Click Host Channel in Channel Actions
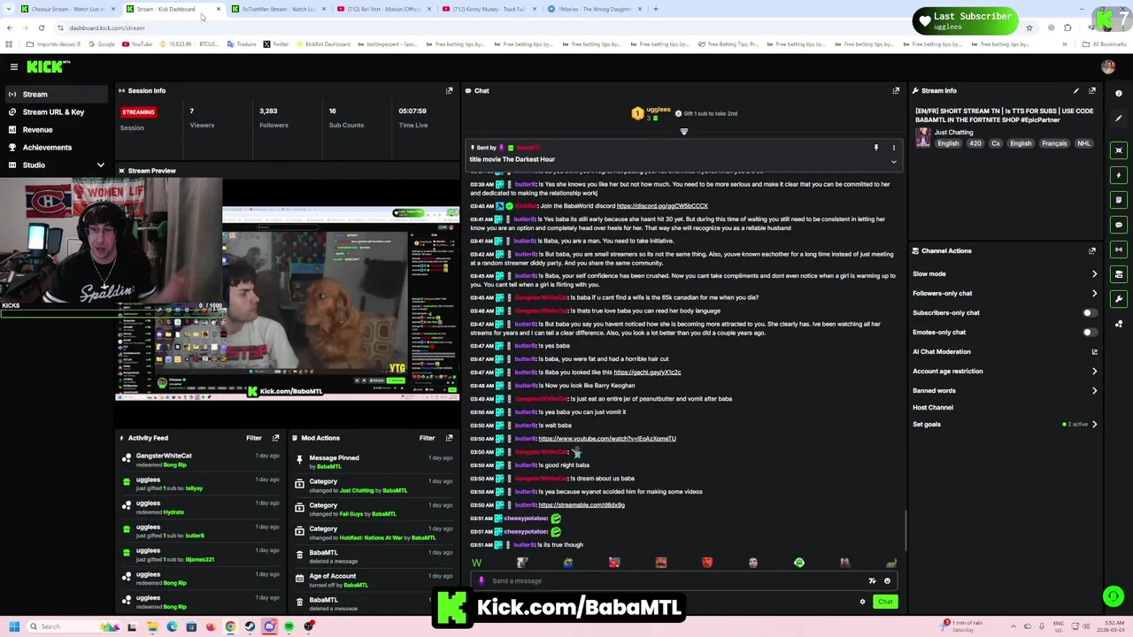1133x637 pixels. 933,408
